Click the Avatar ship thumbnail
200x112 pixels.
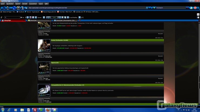[44, 45]
